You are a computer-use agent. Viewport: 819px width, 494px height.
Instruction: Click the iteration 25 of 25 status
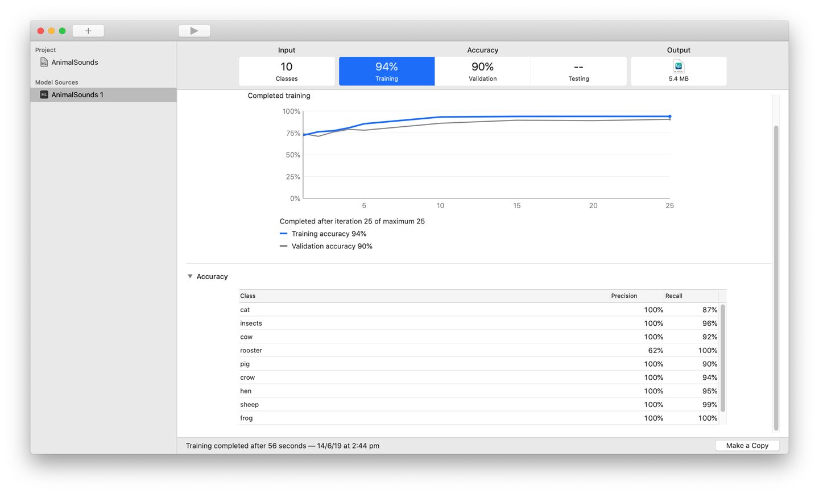click(352, 221)
